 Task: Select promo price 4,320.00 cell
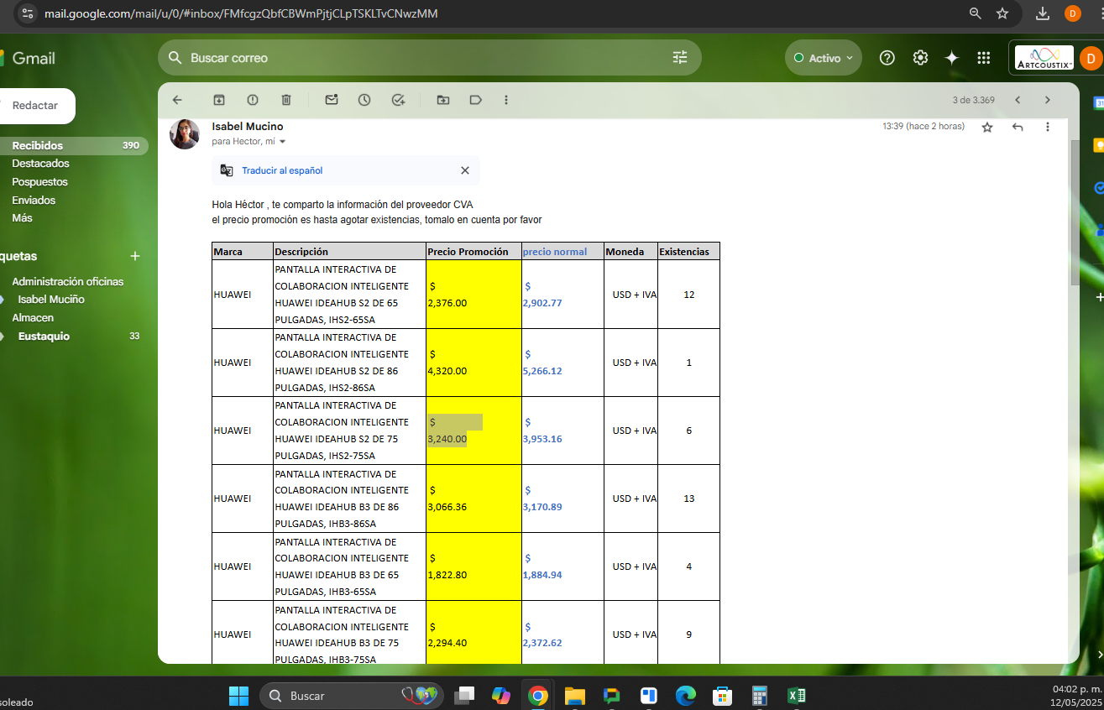474,363
